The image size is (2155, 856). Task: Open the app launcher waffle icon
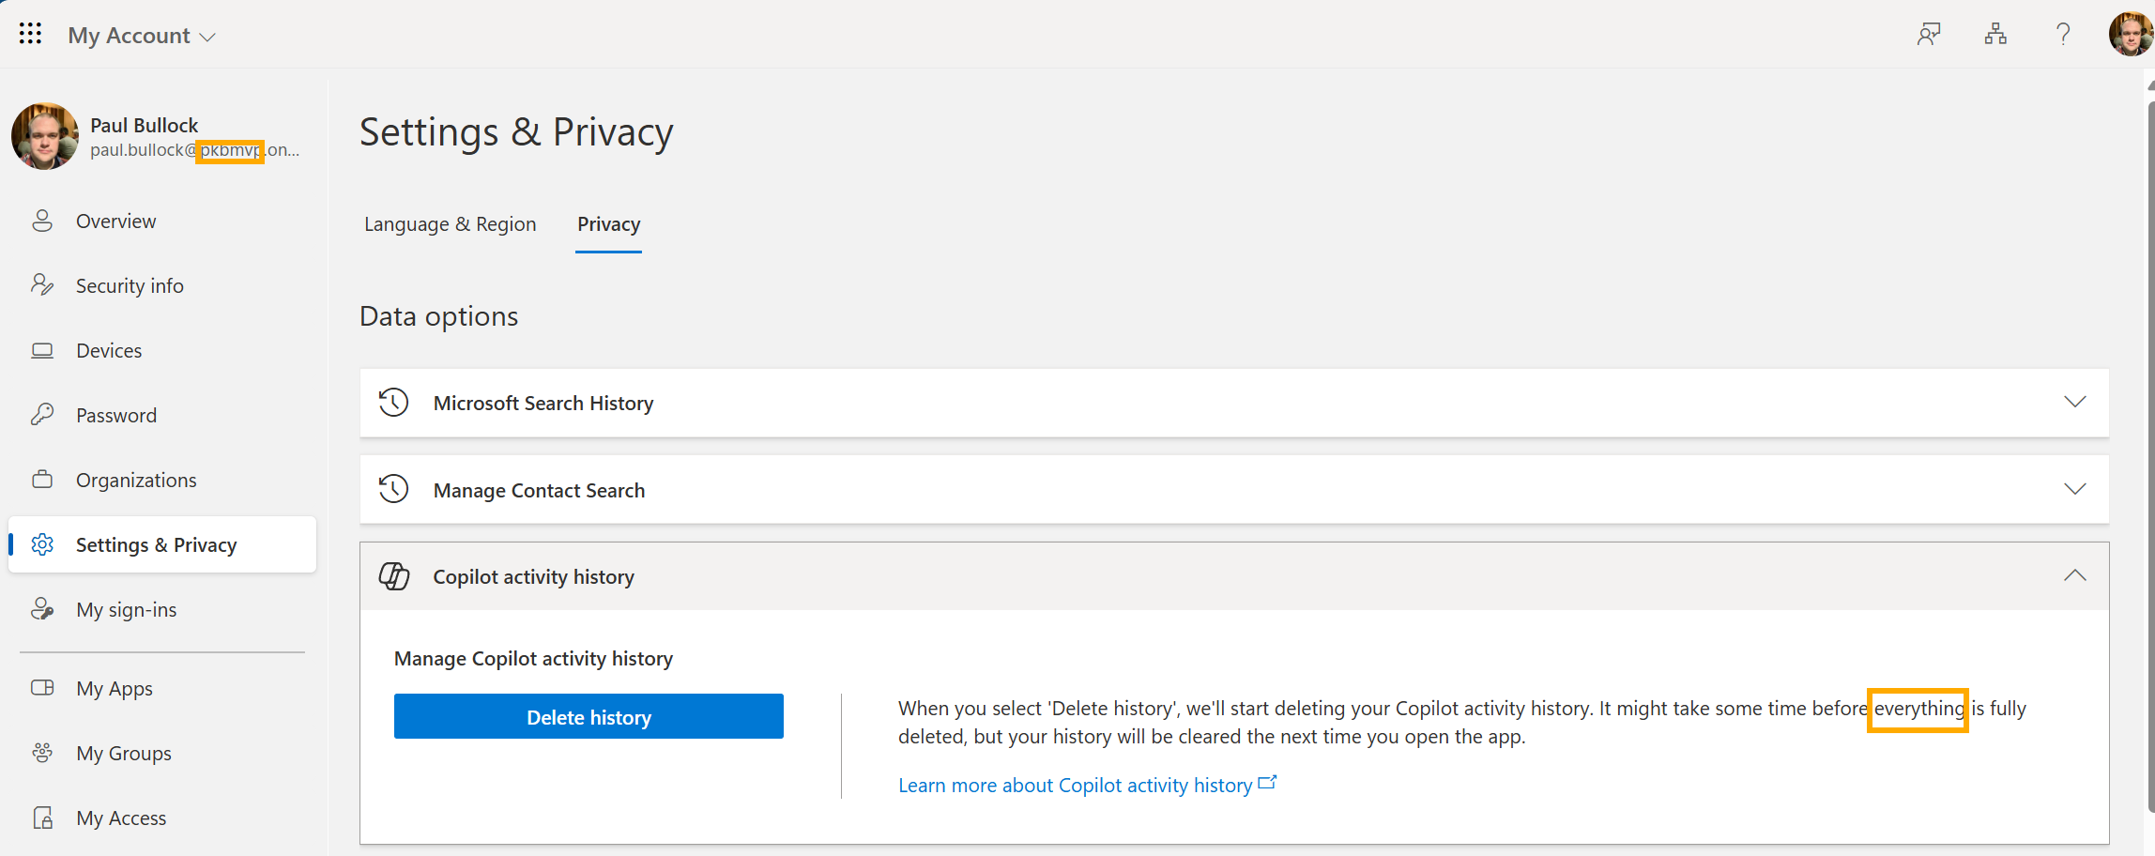tap(30, 35)
